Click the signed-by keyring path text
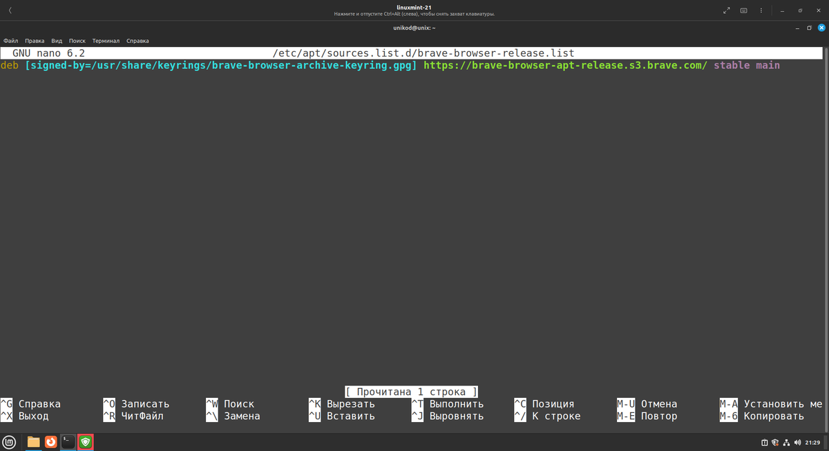 221,66
